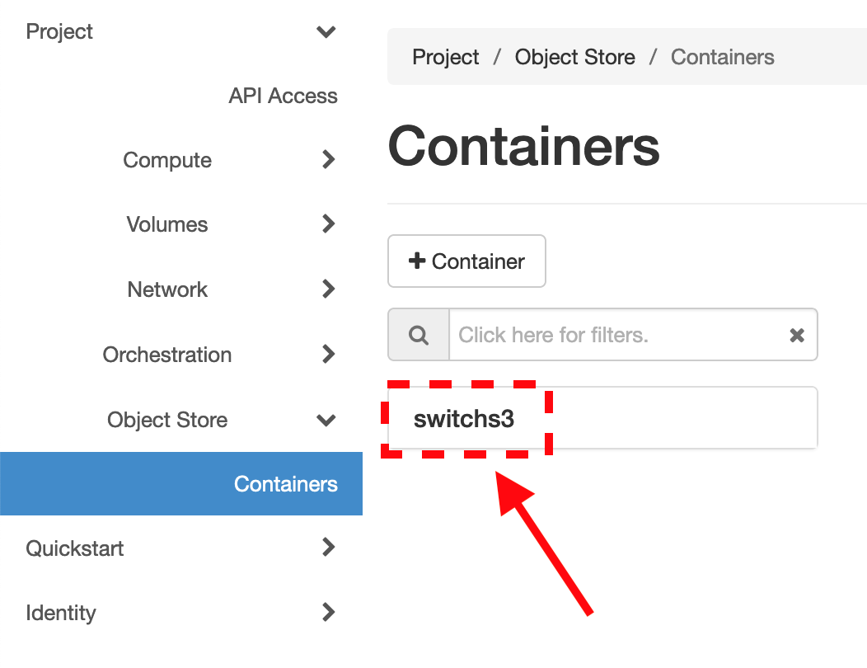The width and height of the screenshot is (867, 668).
Task: Go to Object Store breadcrumb
Action: coord(575,57)
